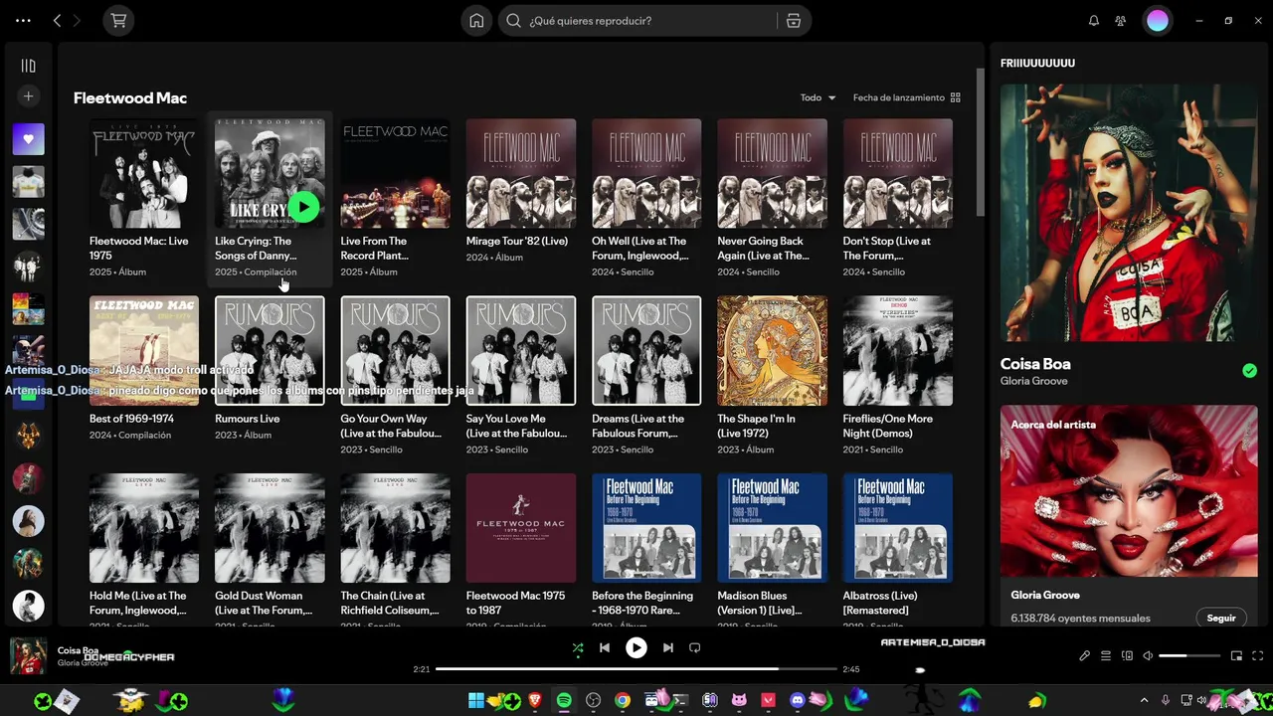This screenshot has width=1273, height=716.
Task: Open the Liked Songs heart playlist
Action: [x=28, y=139]
